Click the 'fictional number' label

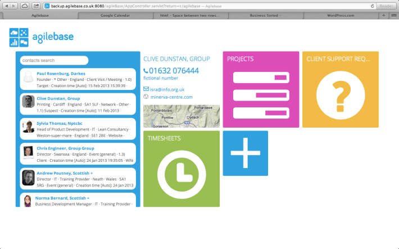(x=161, y=78)
